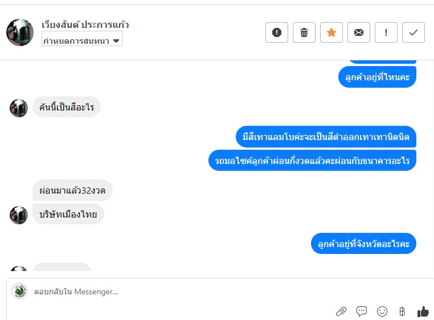
Task: Open saved replies speech bubble icon
Action: coord(361,311)
